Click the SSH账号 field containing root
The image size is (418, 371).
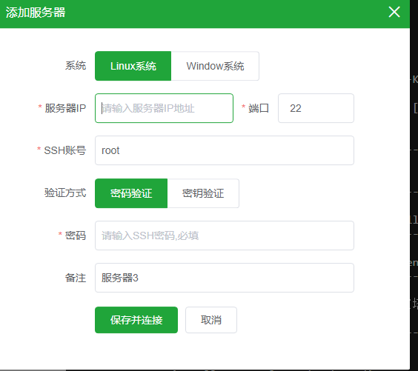[225, 150]
